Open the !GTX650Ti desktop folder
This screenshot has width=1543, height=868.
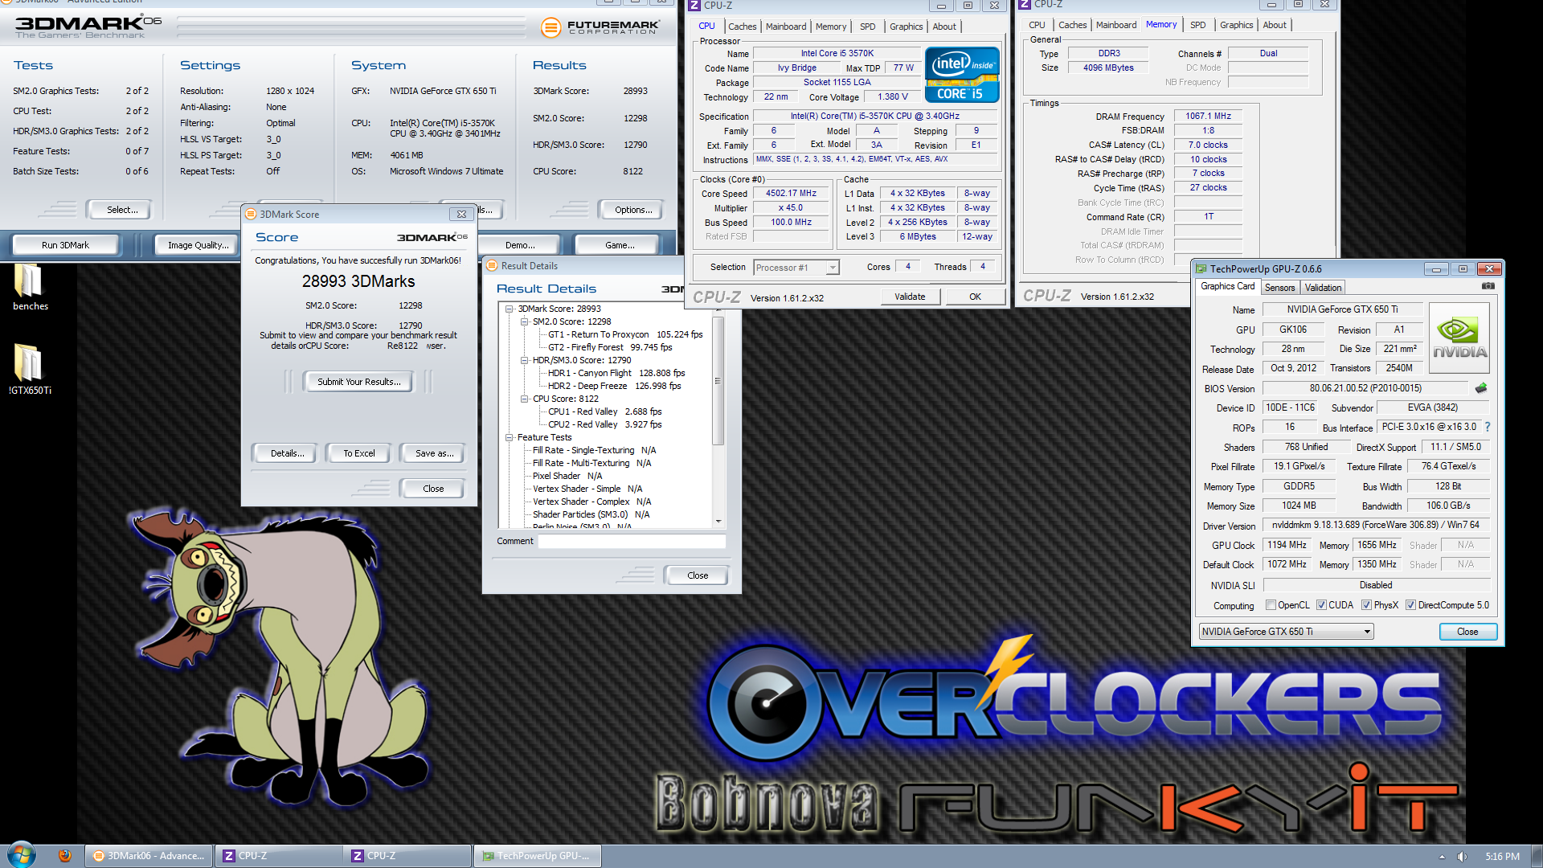tap(30, 370)
